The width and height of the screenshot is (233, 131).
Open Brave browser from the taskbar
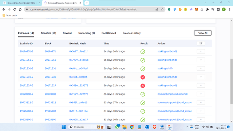tap(154, 127)
